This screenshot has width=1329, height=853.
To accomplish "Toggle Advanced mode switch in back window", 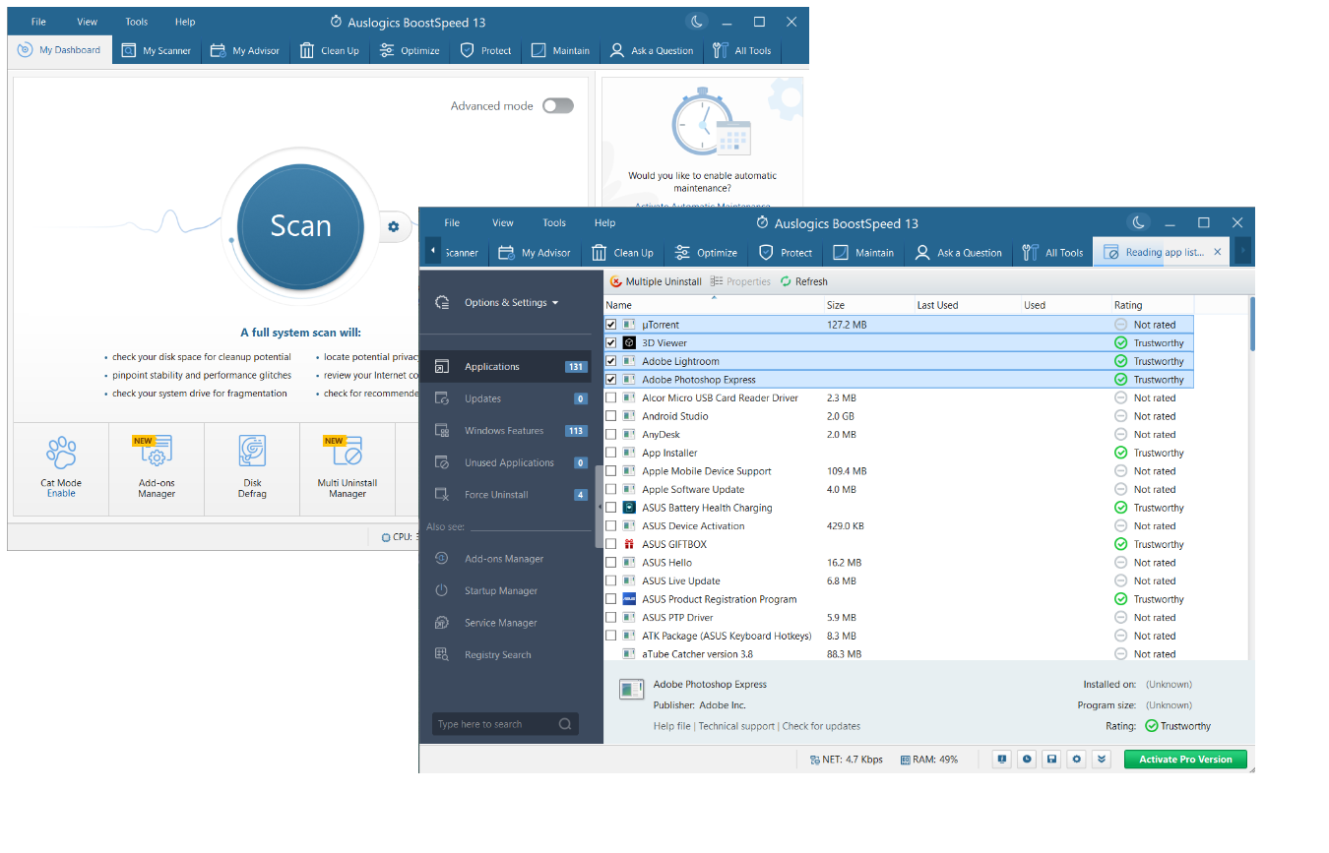I will [x=557, y=106].
